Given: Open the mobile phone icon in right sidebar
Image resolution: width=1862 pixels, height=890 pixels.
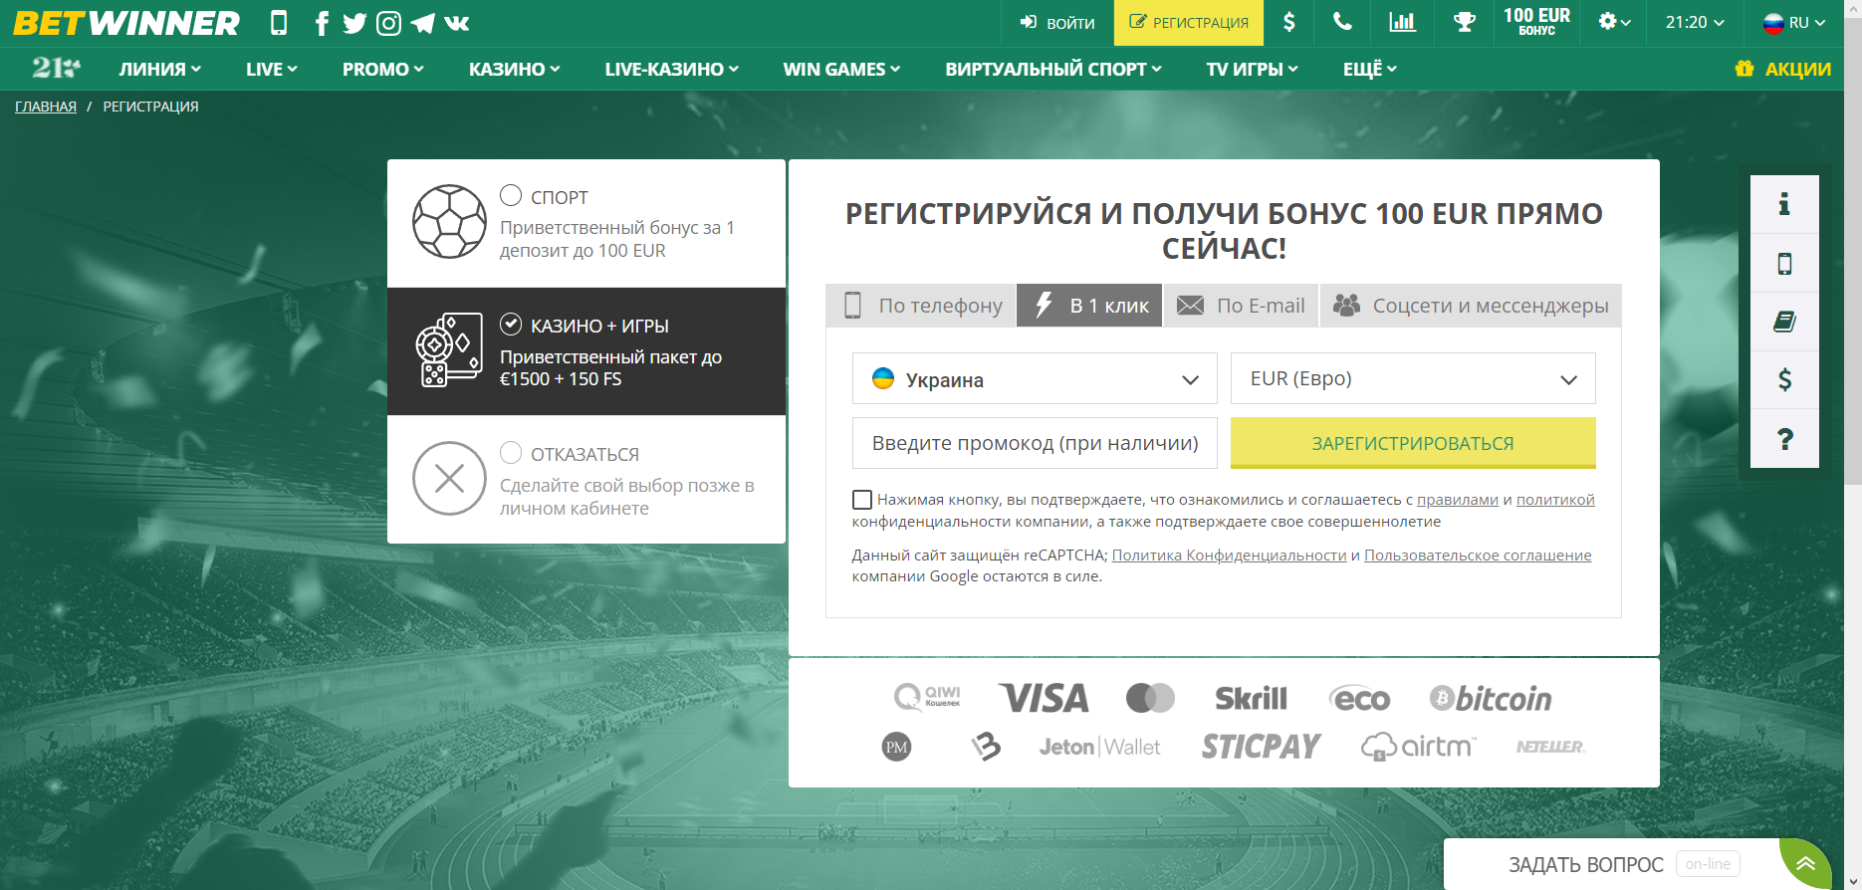Looking at the screenshot, I should [x=1784, y=263].
